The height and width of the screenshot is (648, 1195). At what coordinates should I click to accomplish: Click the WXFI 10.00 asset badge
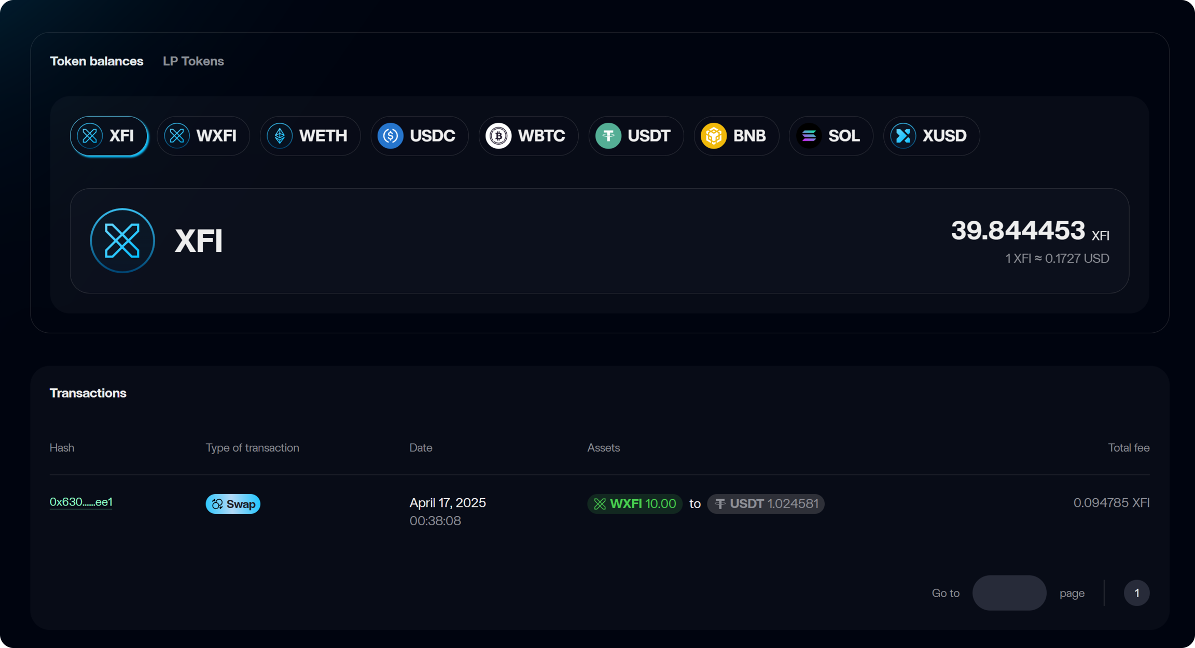point(635,503)
